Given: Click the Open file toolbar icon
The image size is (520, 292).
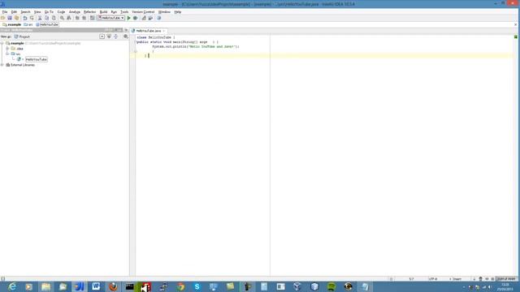Looking at the screenshot, I should click(x=3, y=18).
